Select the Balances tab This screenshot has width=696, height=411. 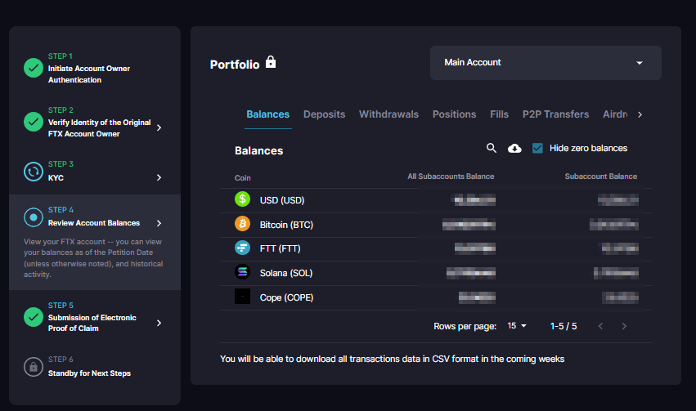pos(267,114)
